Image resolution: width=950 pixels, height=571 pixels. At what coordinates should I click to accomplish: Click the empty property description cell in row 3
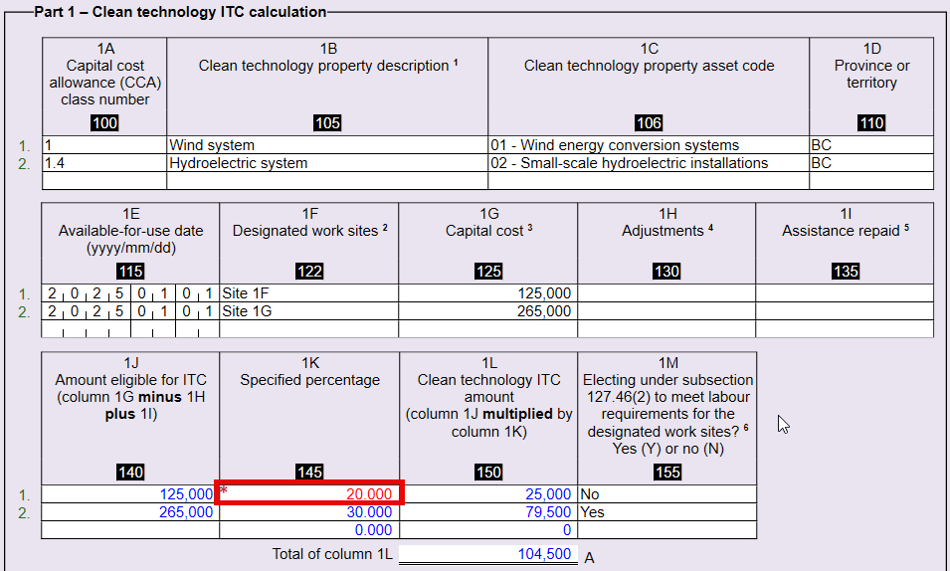327,181
